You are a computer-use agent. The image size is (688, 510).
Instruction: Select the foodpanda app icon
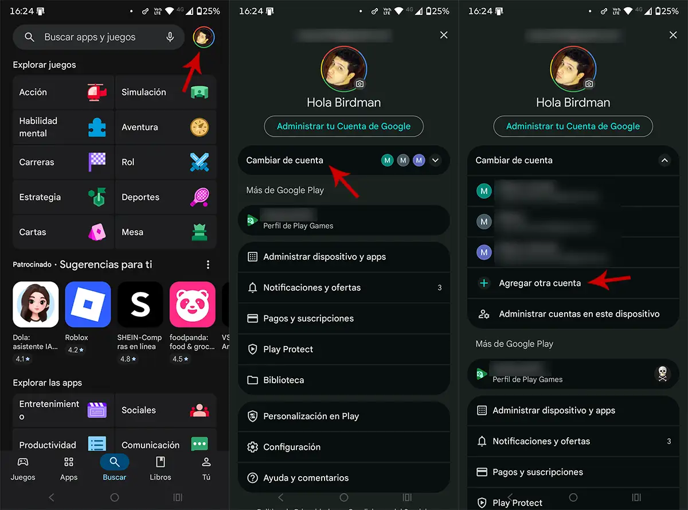[193, 304]
